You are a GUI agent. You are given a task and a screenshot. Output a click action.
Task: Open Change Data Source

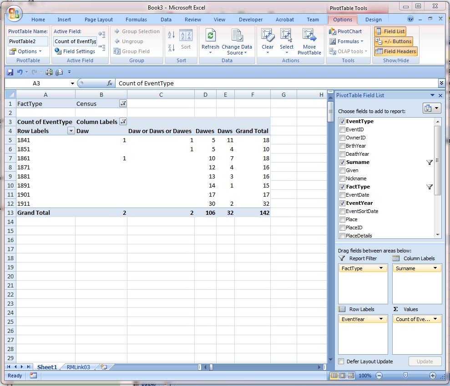(237, 41)
